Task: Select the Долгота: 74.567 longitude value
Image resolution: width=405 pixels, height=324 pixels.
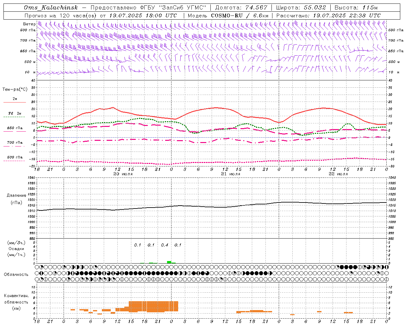Action: 241,8
